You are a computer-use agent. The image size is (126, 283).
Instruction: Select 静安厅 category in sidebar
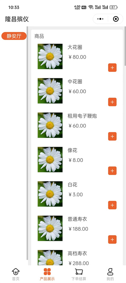click(x=14, y=36)
